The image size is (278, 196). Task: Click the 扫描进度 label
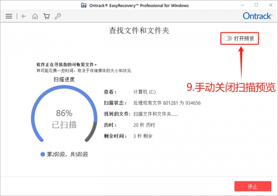64,79
